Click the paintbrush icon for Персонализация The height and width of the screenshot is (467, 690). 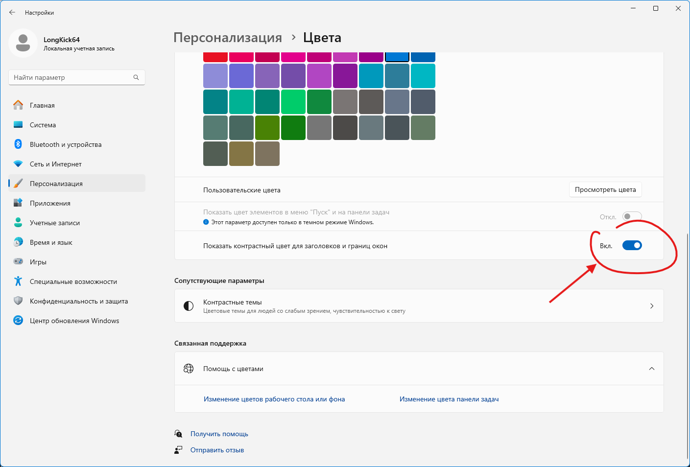pos(18,184)
